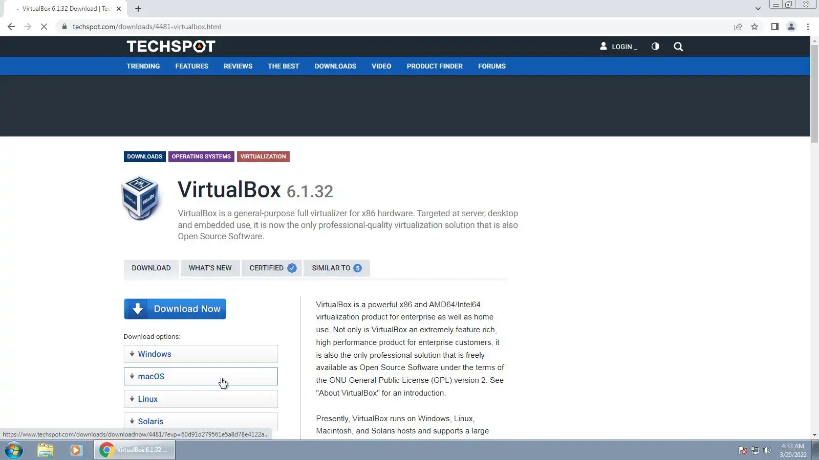Click the page vertical scrollbar thumb

(x=814, y=94)
